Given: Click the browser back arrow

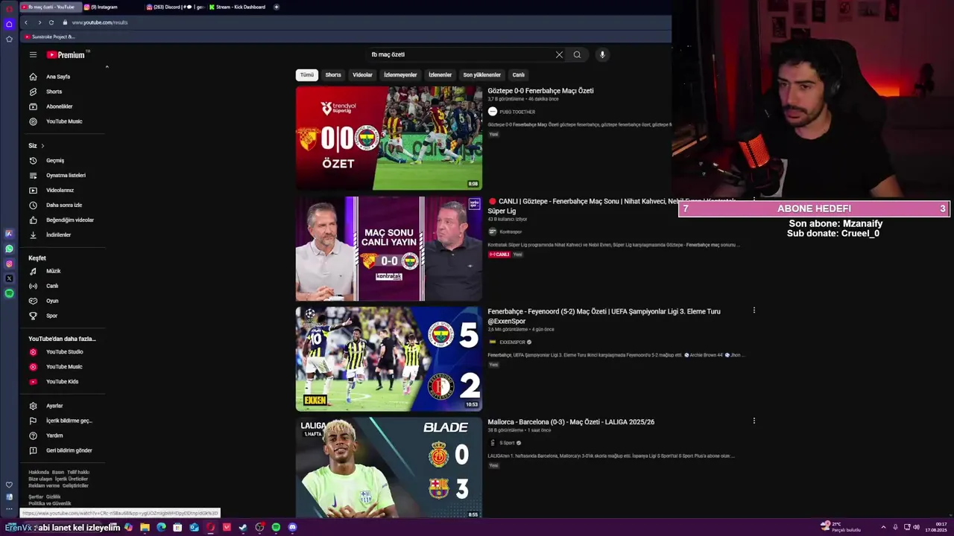Looking at the screenshot, I should [26, 22].
